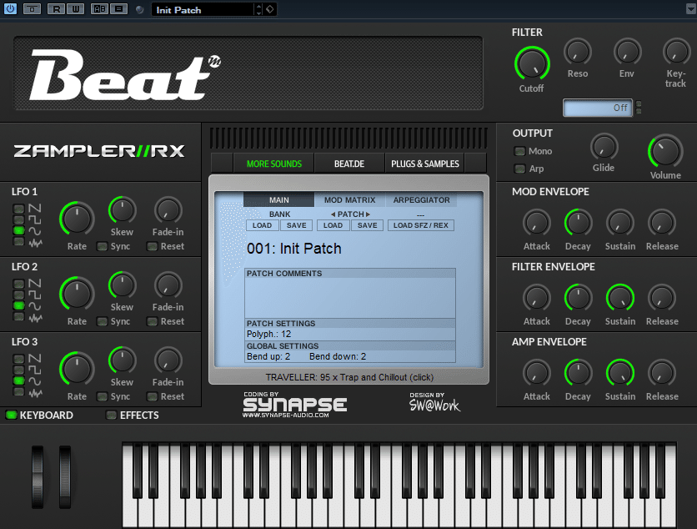The width and height of the screenshot is (697, 529).
Task: Click the PATCH LOAD button
Action: pos(333,225)
